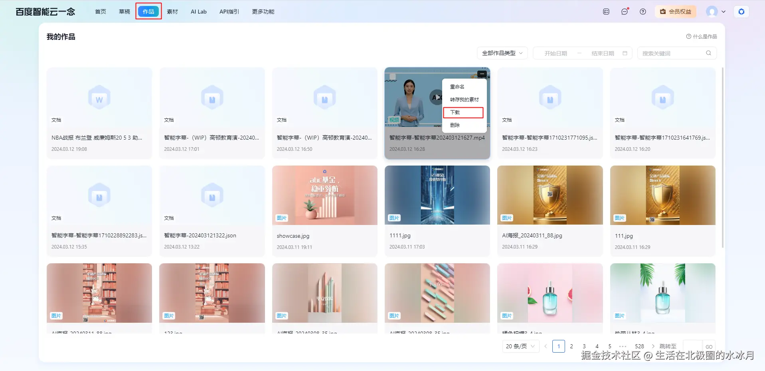Image resolution: width=765 pixels, height=371 pixels.
Task: Jump ahead with the pagination ellipsis
Action: point(623,346)
